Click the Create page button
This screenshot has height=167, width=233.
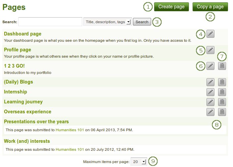[x=171, y=7]
